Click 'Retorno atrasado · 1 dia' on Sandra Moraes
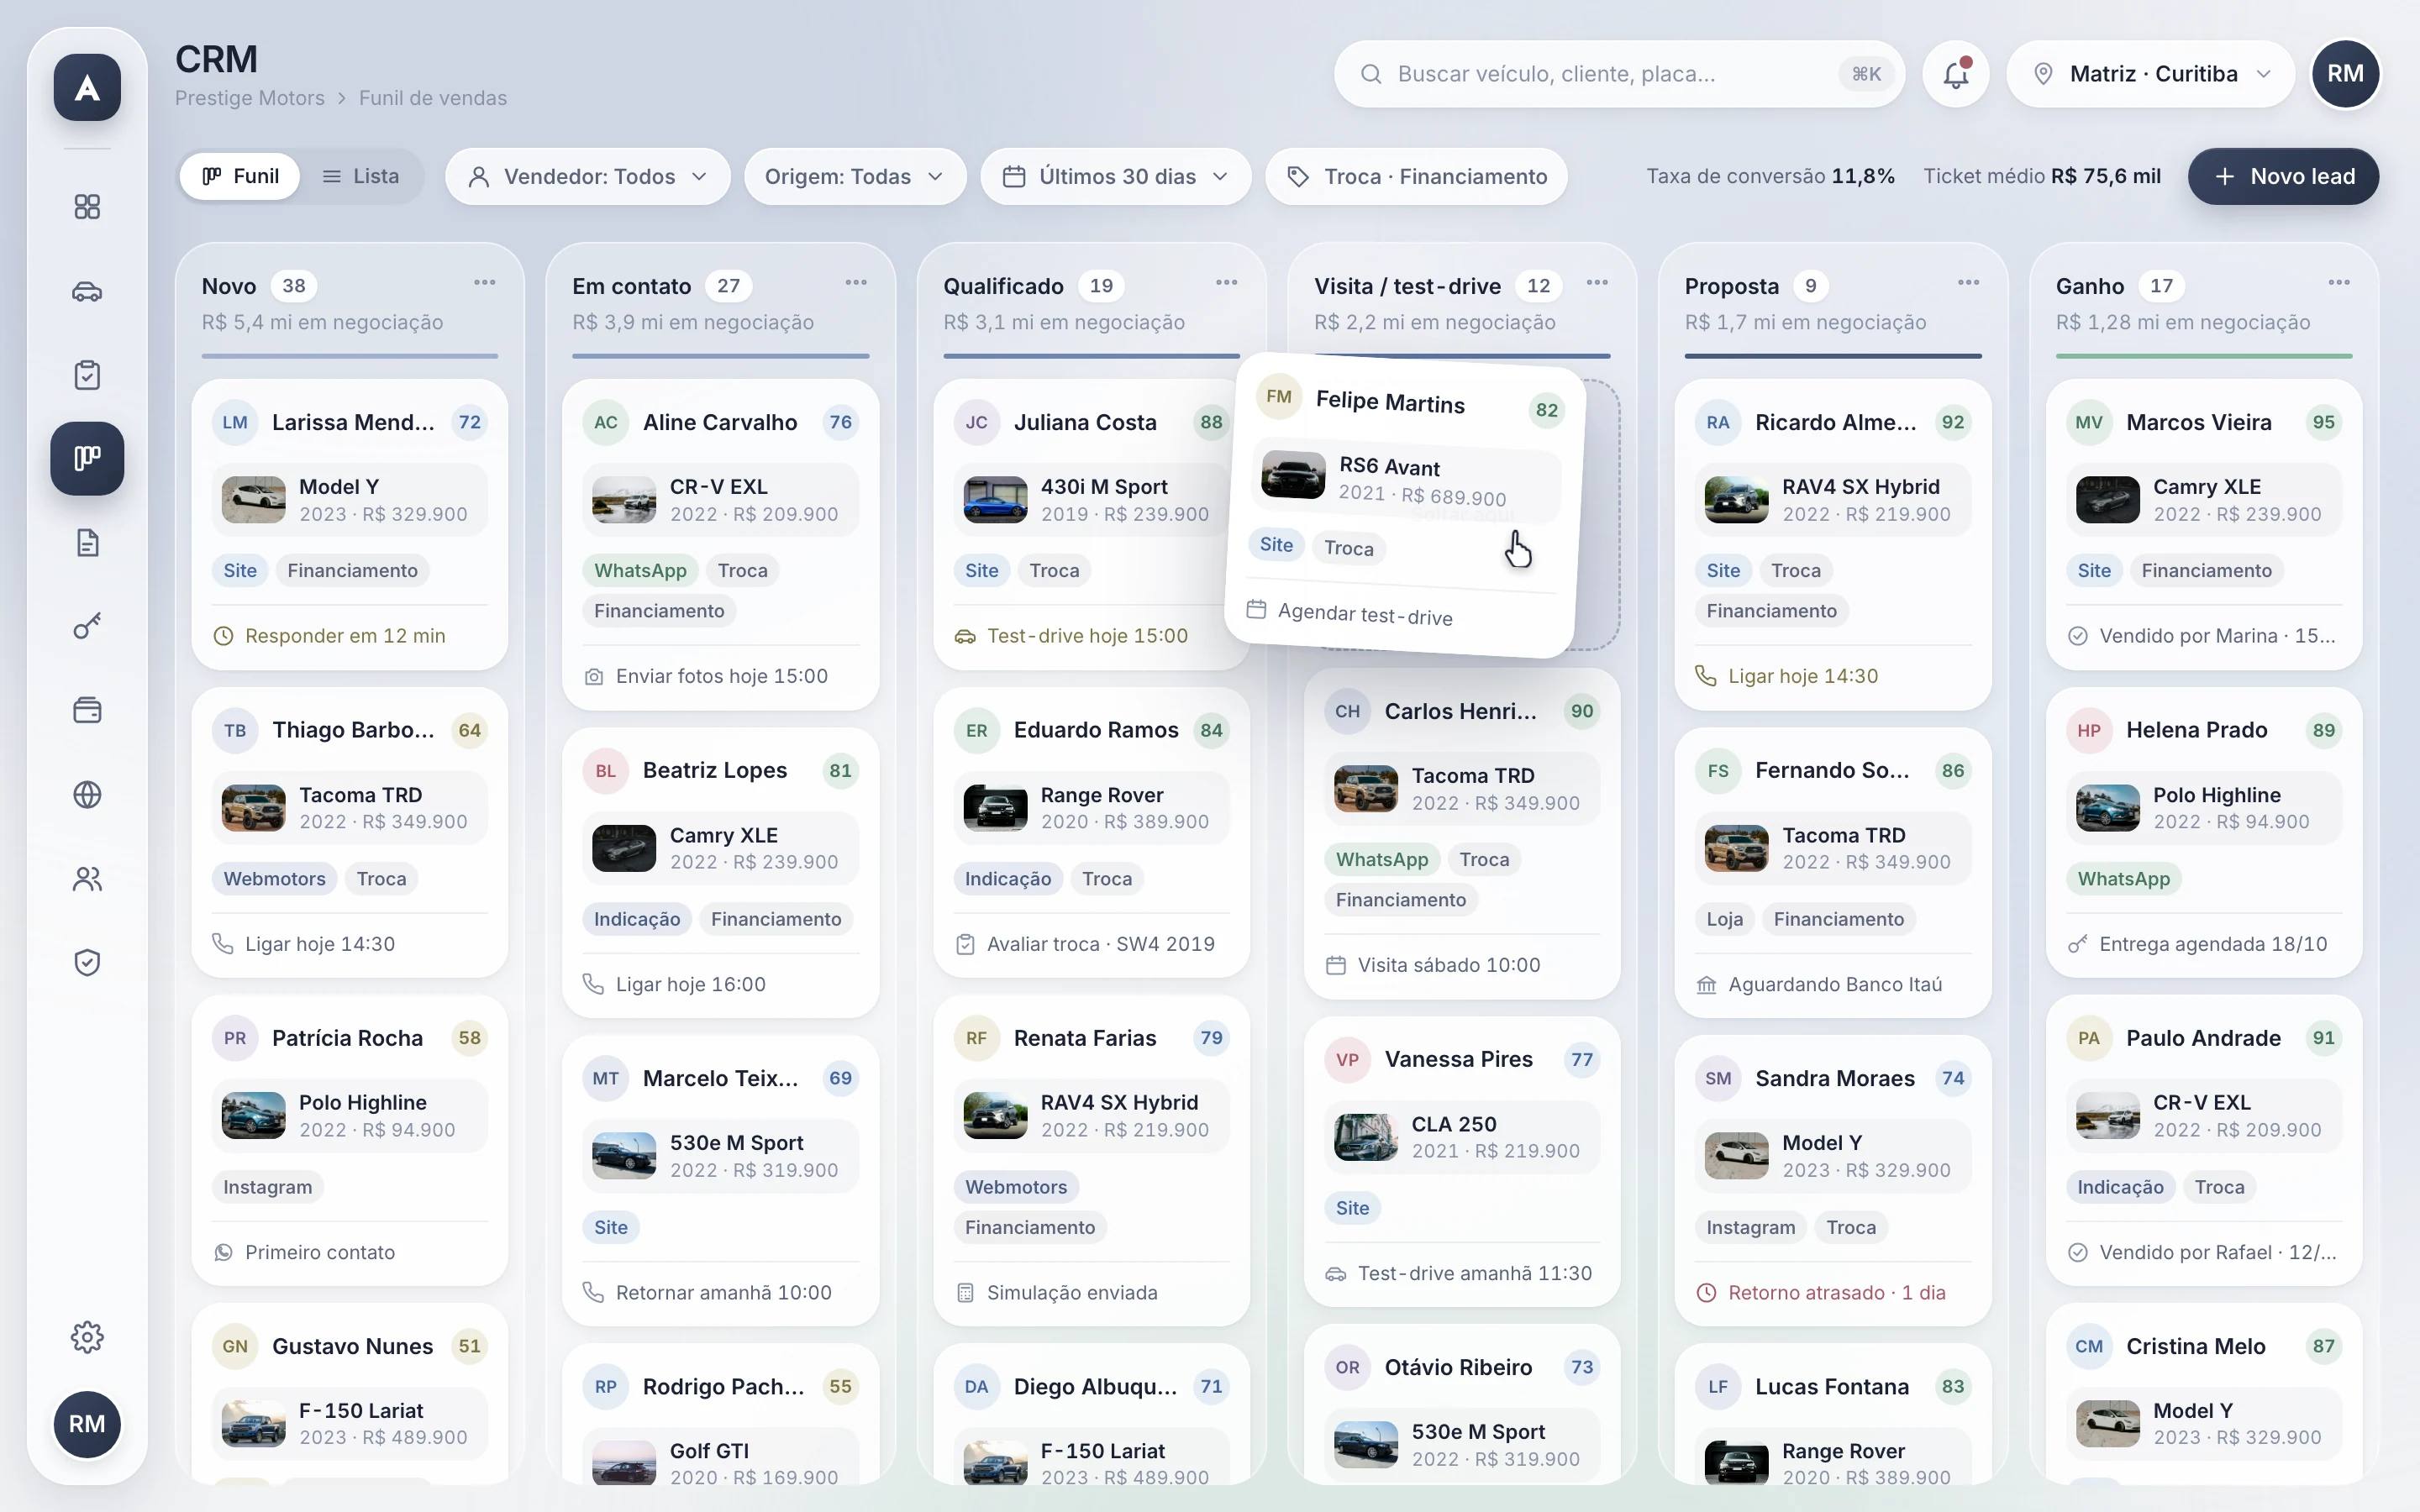The height and width of the screenshot is (1512, 2420). 1837,1293
